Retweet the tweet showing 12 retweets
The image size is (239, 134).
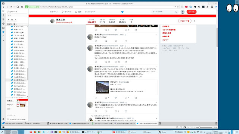coord(106,62)
